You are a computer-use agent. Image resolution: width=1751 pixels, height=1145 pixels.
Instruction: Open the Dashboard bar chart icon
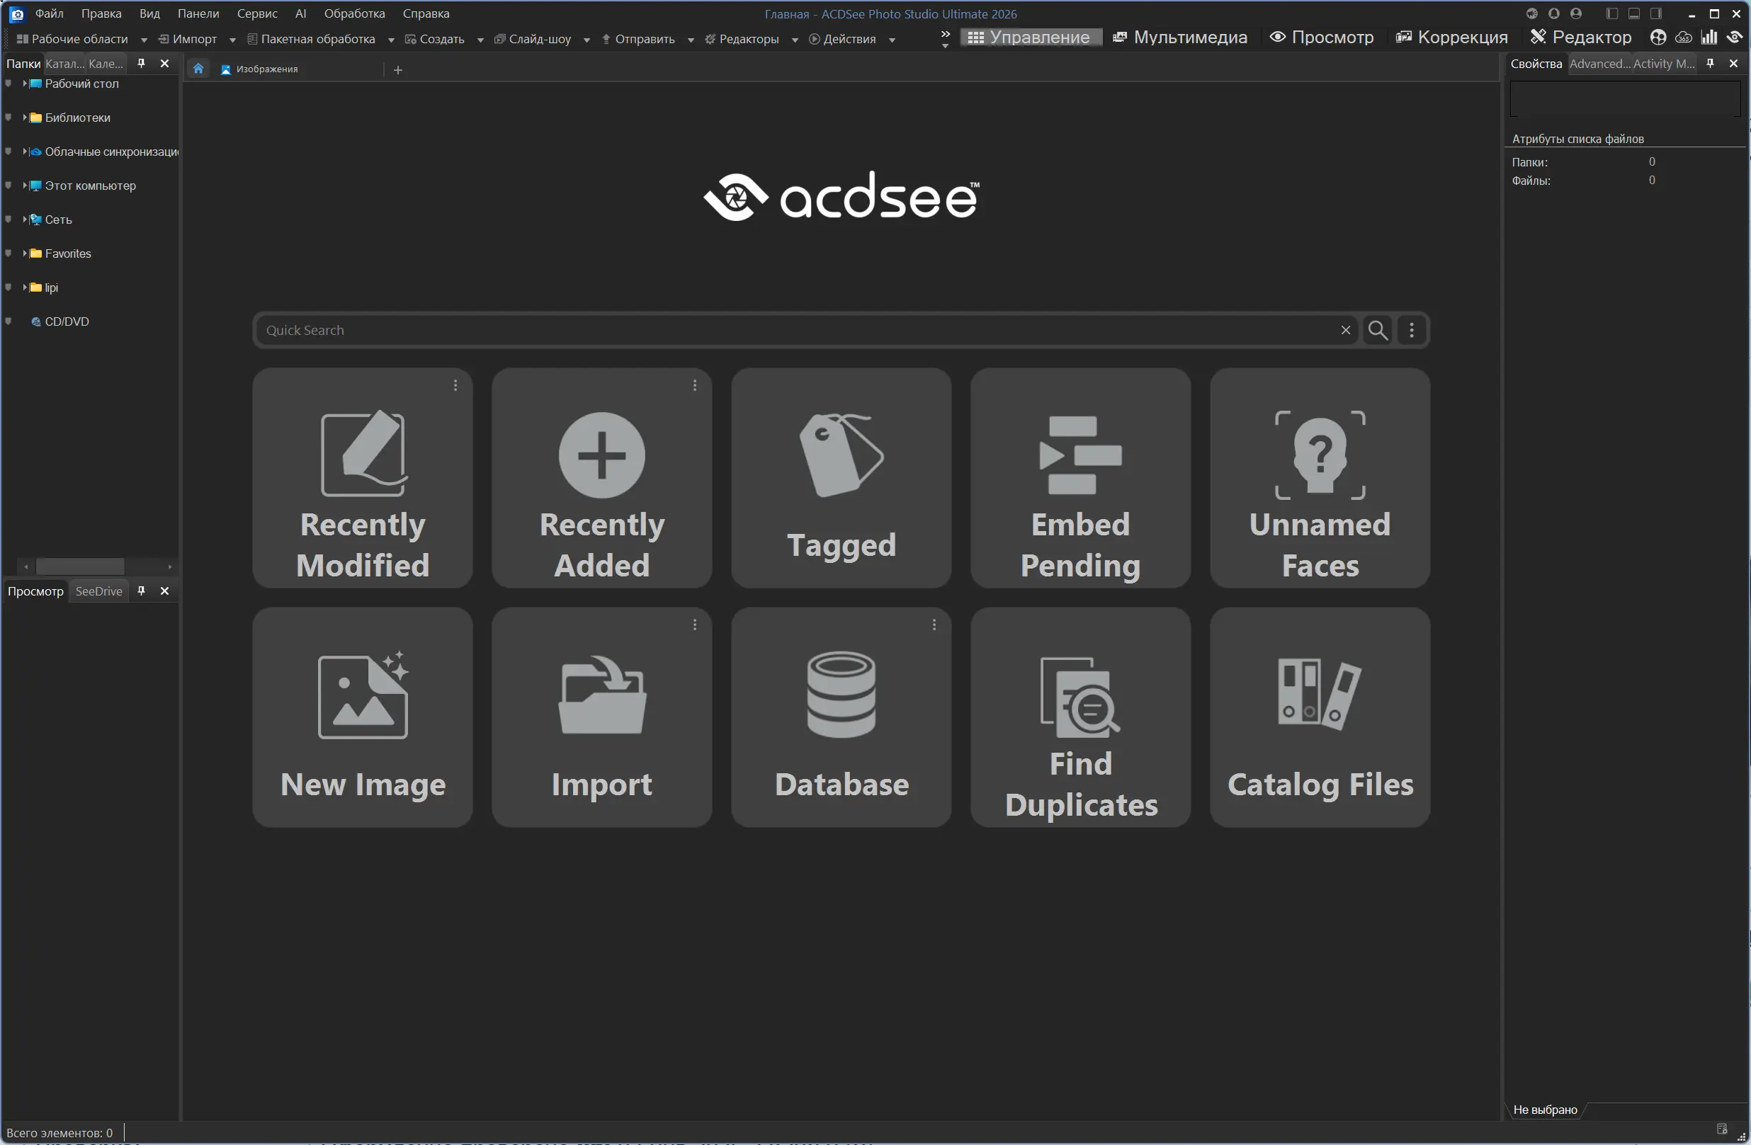point(1709,38)
